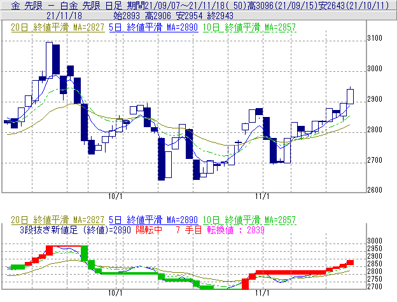Click the 2850 price label on the lower chart
397x302 pixels.
(x=375, y=264)
